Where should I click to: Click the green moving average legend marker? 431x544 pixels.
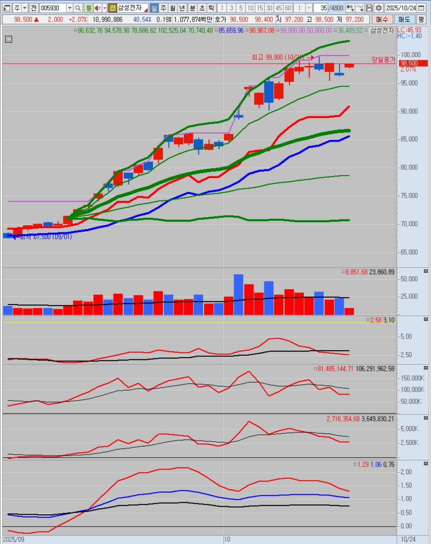[75, 30]
